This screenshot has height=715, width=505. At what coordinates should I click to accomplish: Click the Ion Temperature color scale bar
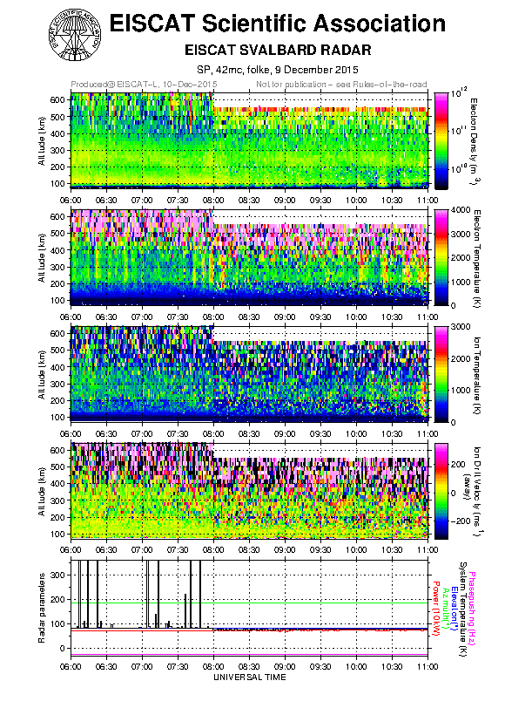tap(441, 374)
